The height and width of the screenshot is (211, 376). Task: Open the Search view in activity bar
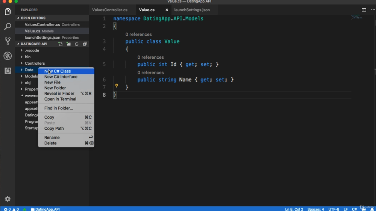[x=8, y=26]
